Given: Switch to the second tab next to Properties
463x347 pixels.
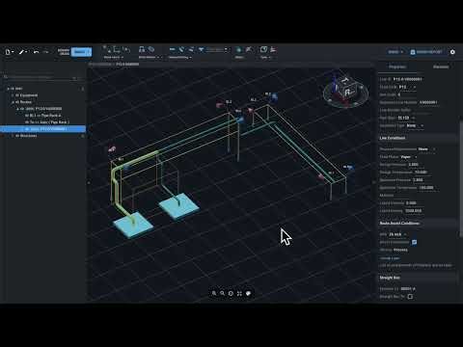Looking at the screenshot, I should (x=441, y=67).
